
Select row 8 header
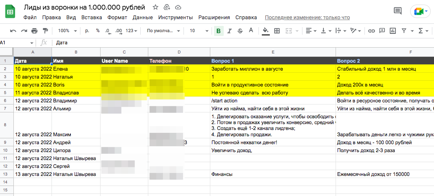pos(7,125)
